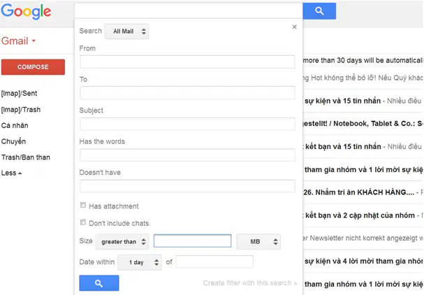
Task: Focus the From input field
Action: pyautogui.click(x=187, y=62)
